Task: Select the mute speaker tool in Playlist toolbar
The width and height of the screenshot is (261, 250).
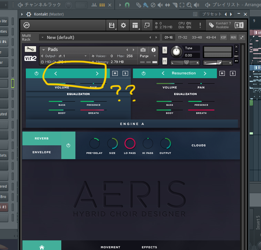Action: coord(160,5)
